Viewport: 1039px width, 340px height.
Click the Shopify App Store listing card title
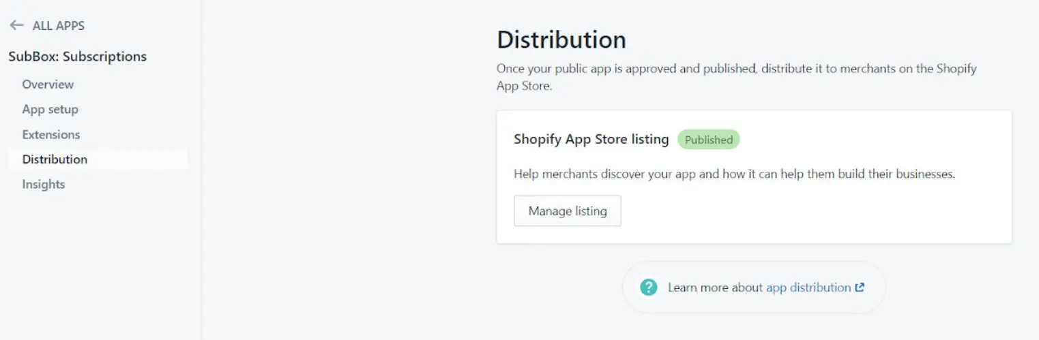591,139
